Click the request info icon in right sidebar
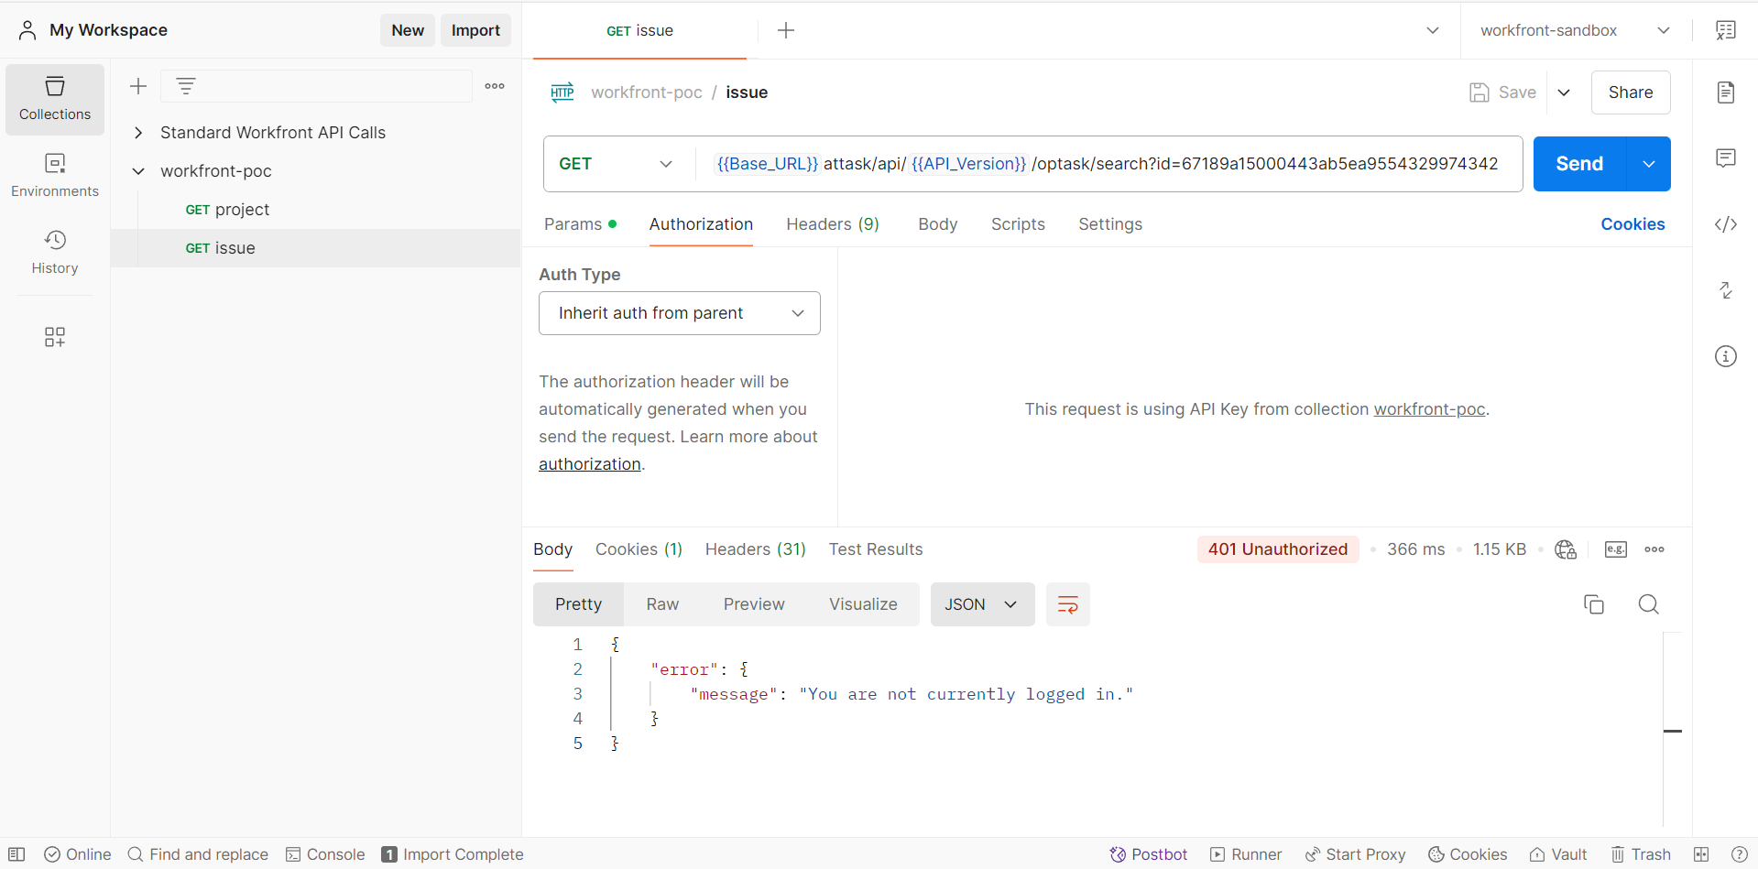This screenshot has height=869, width=1758. coord(1725,356)
